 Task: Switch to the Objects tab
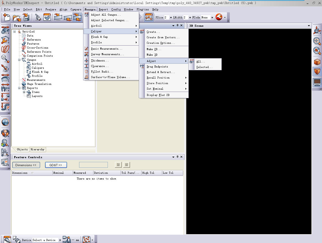pos(22,150)
